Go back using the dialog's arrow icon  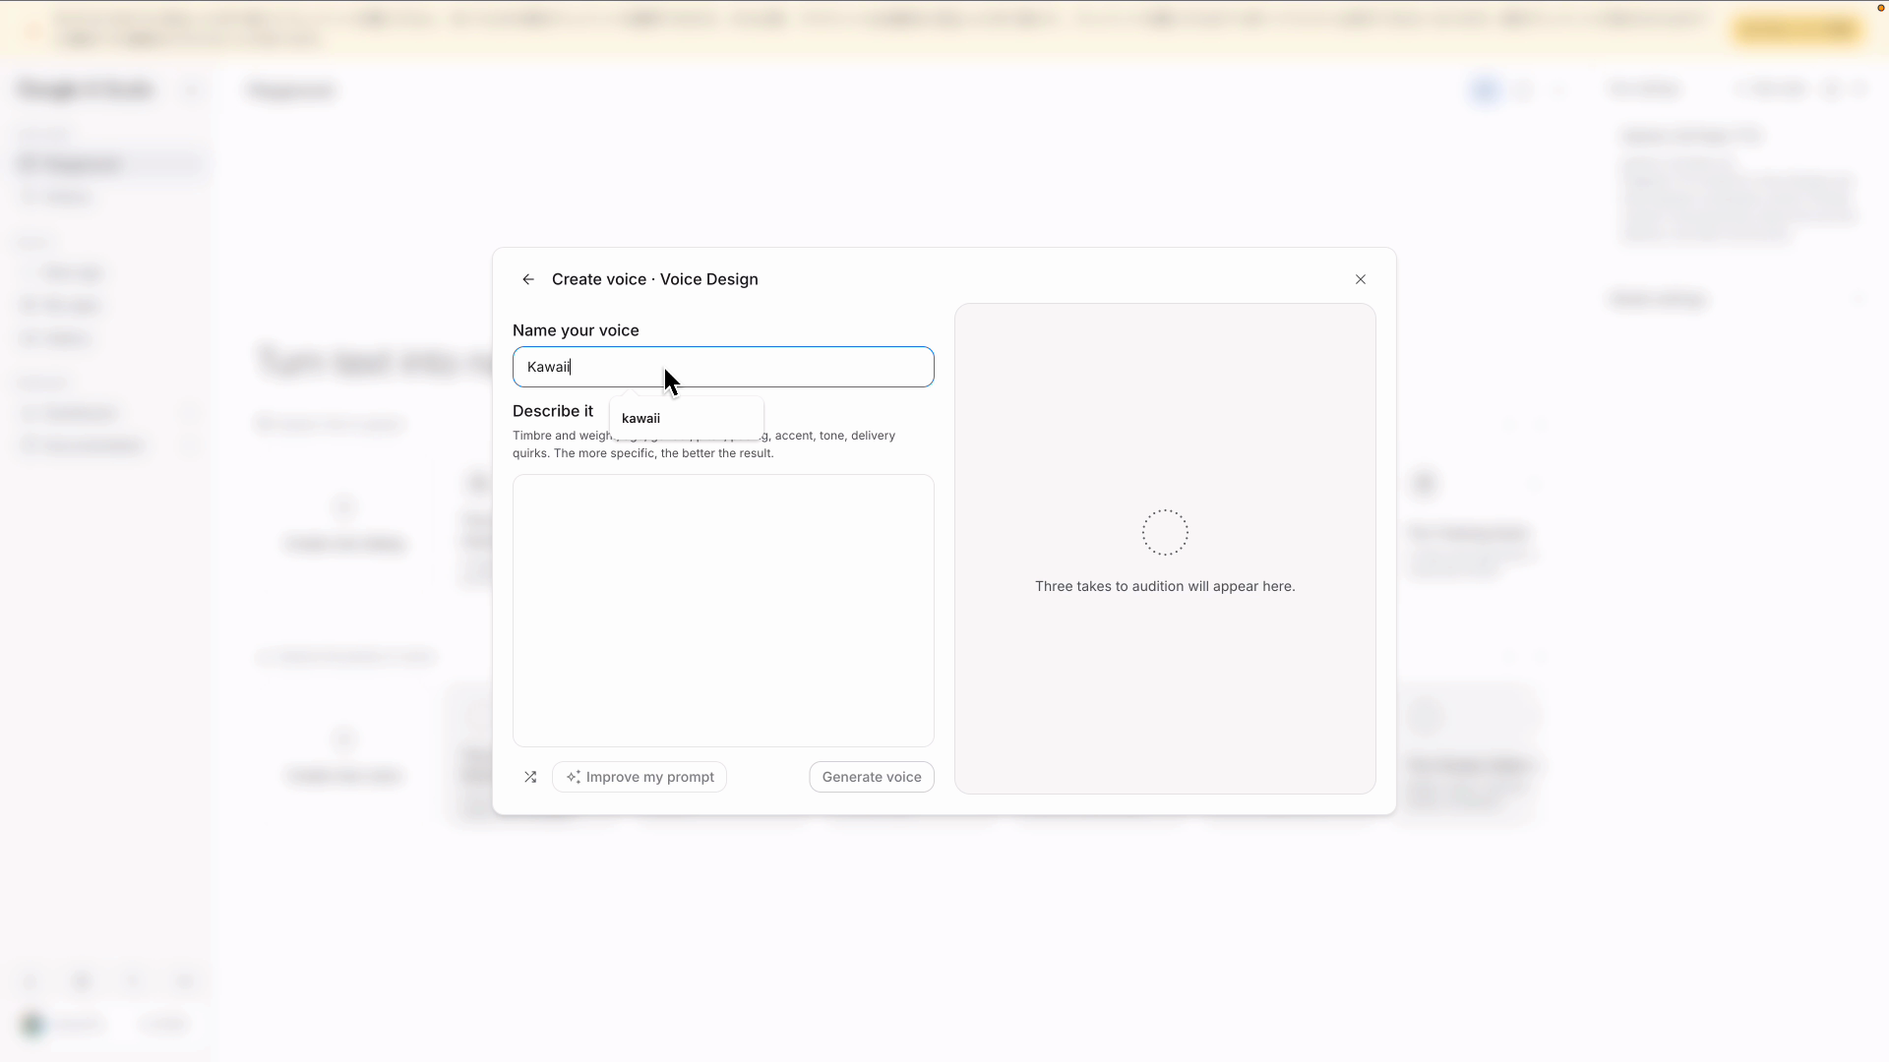coord(528,279)
